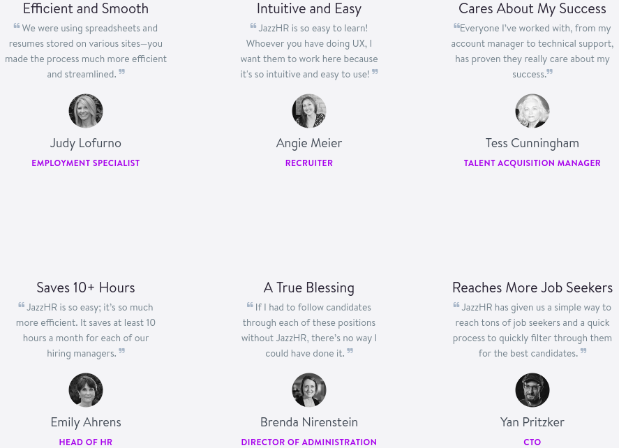
Task: Select the "Intuitive and Easy" testimonial title
Action: (x=309, y=9)
